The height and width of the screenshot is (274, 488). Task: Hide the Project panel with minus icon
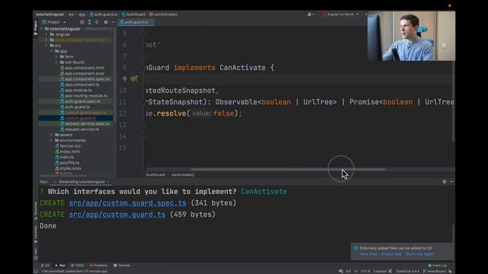tap(113, 22)
